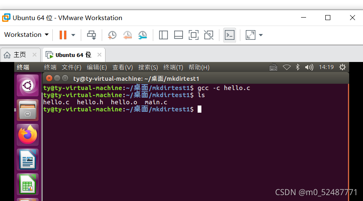This screenshot has width=363, height=201.
Task: Click the 14:19 clock
Action: pyautogui.click(x=326, y=67)
